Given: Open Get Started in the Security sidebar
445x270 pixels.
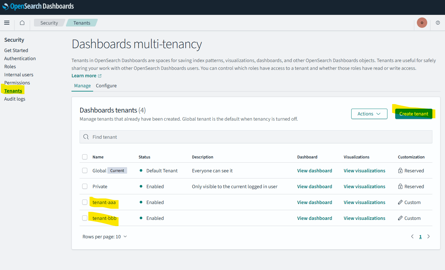Looking at the screenshot, I should [x=16, y=50].
